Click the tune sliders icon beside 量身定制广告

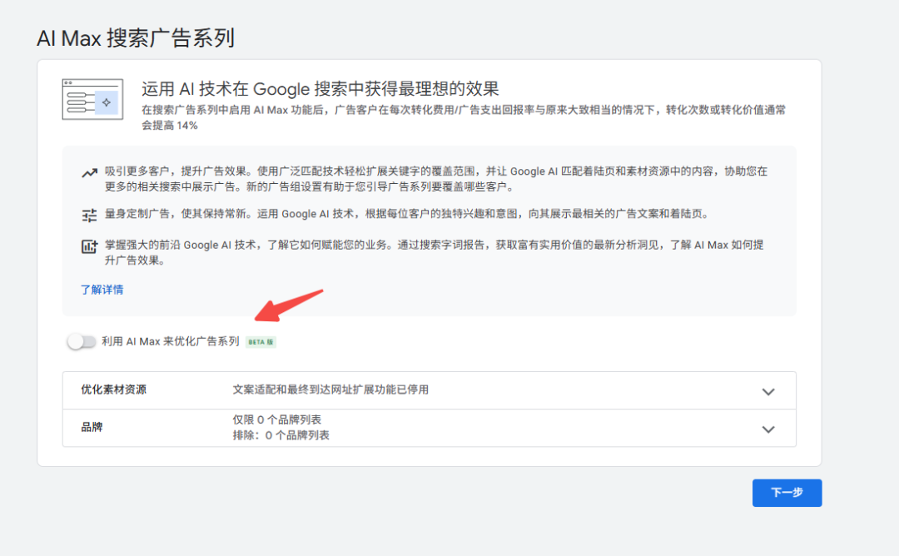(89, 215)
